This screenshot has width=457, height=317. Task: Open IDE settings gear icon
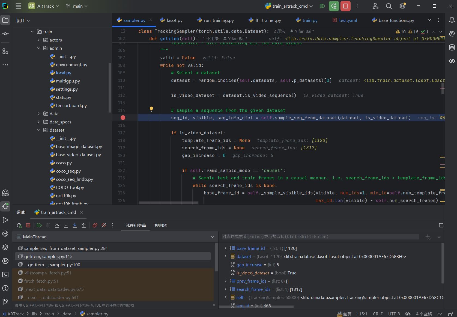pyautogui.click(x=402, y=6)
